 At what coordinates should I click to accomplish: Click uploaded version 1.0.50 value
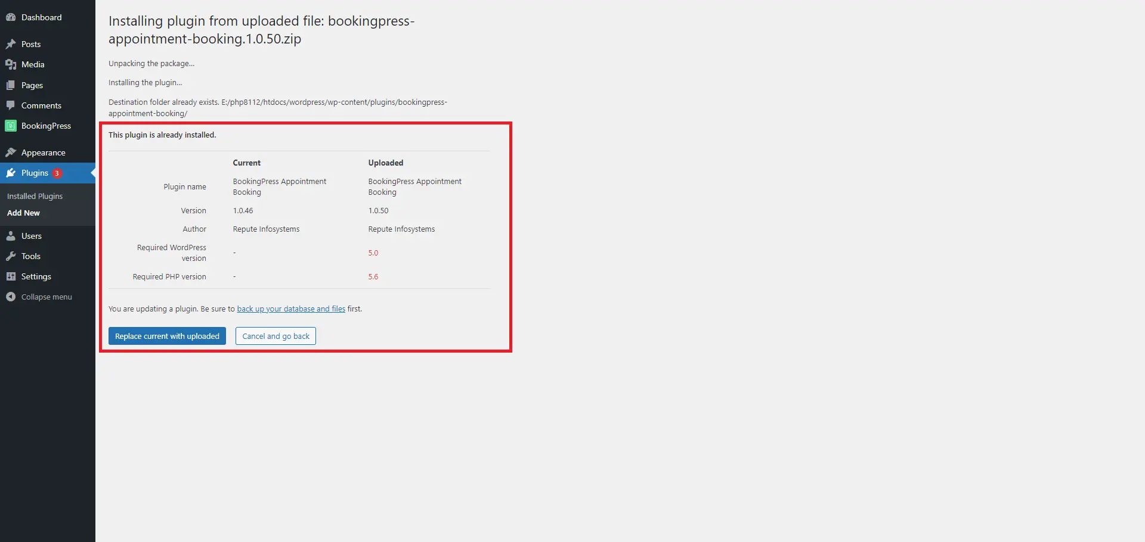pos(378,210)
